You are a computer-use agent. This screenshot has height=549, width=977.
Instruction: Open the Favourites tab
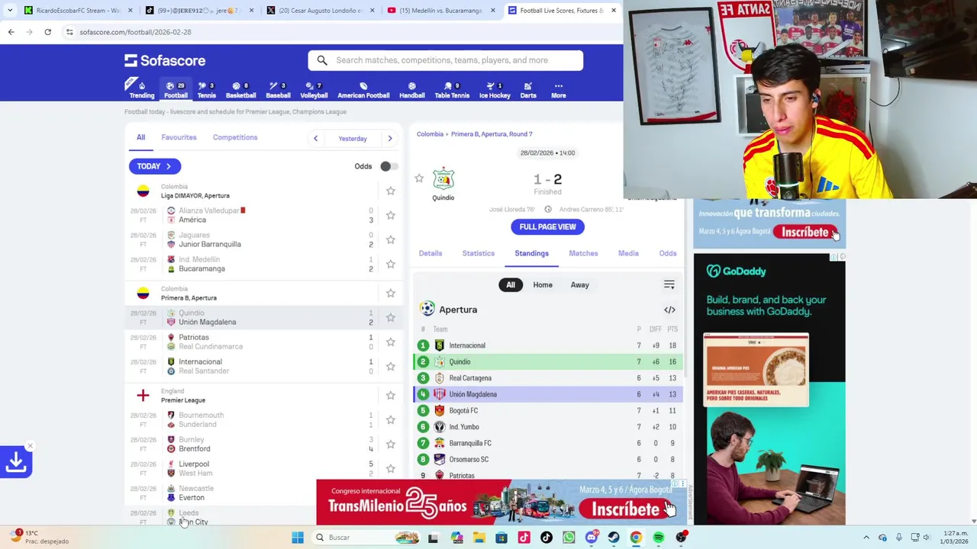click(x=179, y=137)
